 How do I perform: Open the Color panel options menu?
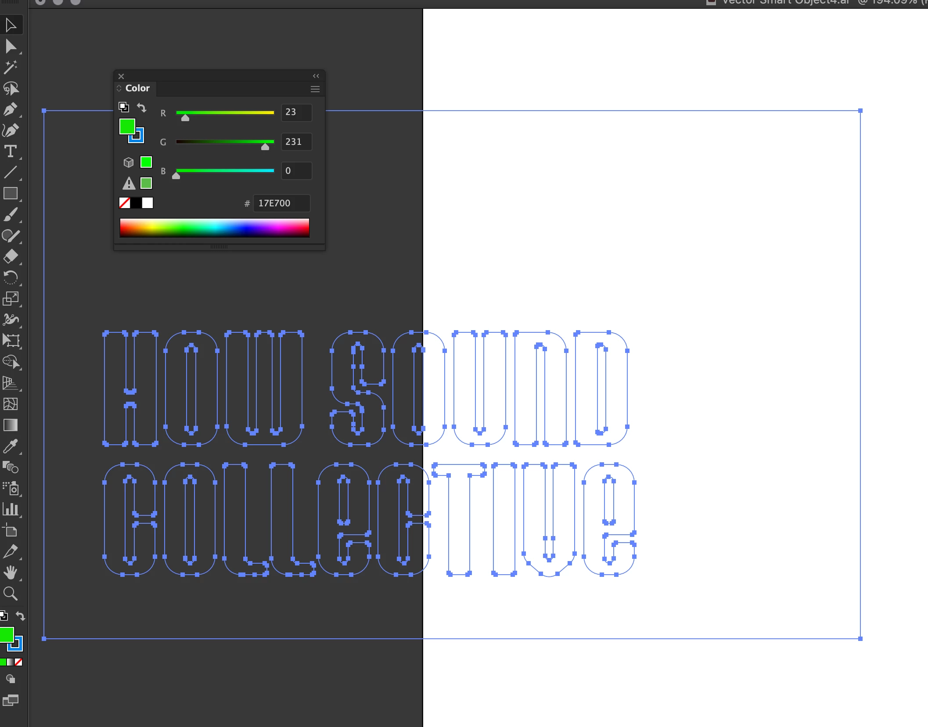pyautogui.click(x=315, y=89)
